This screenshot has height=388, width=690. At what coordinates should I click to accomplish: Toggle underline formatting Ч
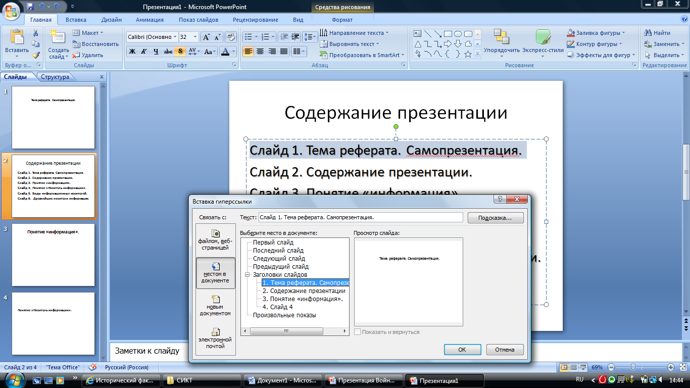tap(156, 52)
